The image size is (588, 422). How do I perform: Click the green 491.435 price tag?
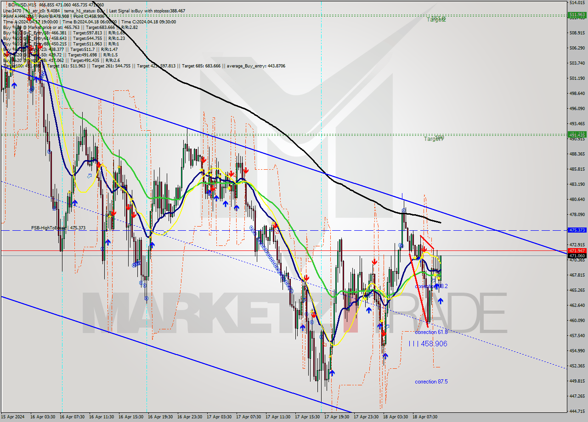pyautogui.click(x=577, y=134)
